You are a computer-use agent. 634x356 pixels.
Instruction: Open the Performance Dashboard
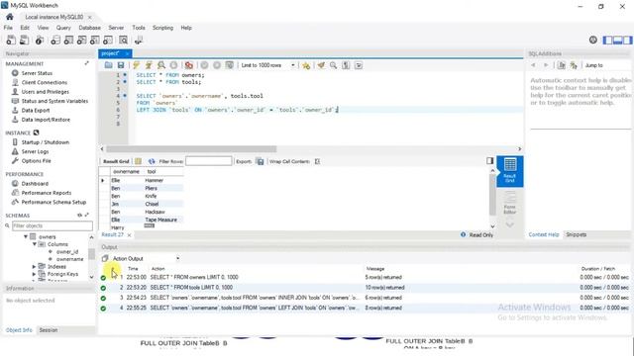(35, 183)
